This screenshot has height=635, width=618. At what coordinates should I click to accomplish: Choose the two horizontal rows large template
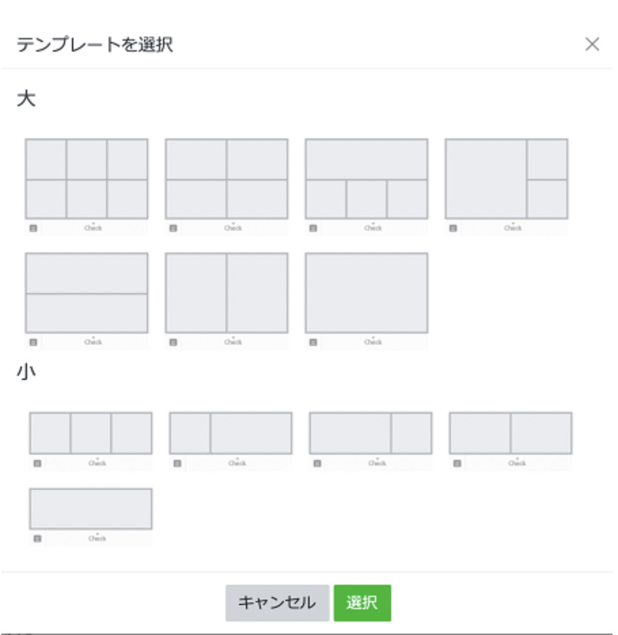pyautogui.click(x=86, y=293)
